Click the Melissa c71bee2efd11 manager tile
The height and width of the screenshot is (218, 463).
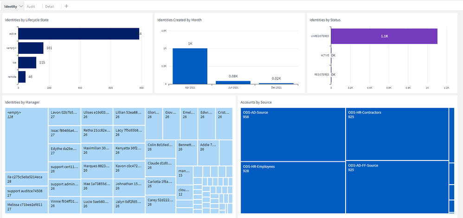pos(26,206)
